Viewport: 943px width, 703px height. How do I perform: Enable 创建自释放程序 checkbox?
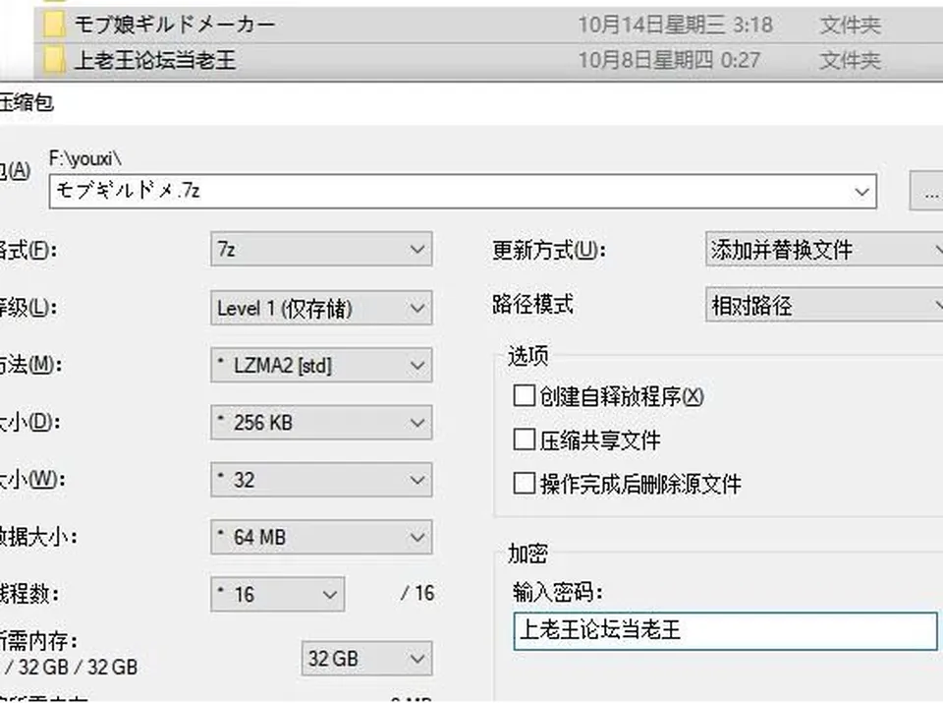point(524,396)
